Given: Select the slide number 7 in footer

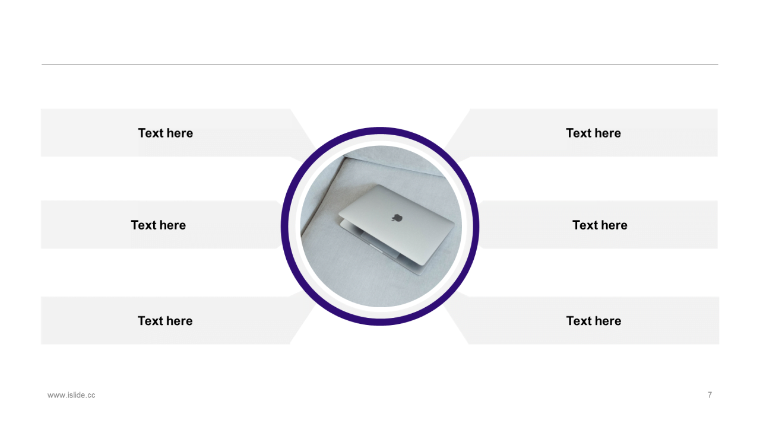Looking at the screenshot, I should (x=710, y=395).
